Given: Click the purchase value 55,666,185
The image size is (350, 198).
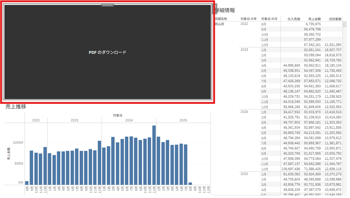Looking at the screenshot, I should (292, 107).
